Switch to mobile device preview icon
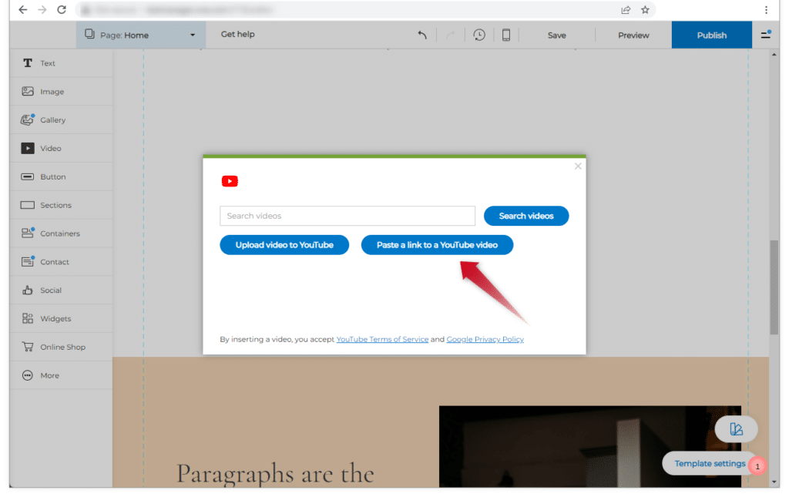The height and width of the screenshot is (497, 789). pos(506,35)
